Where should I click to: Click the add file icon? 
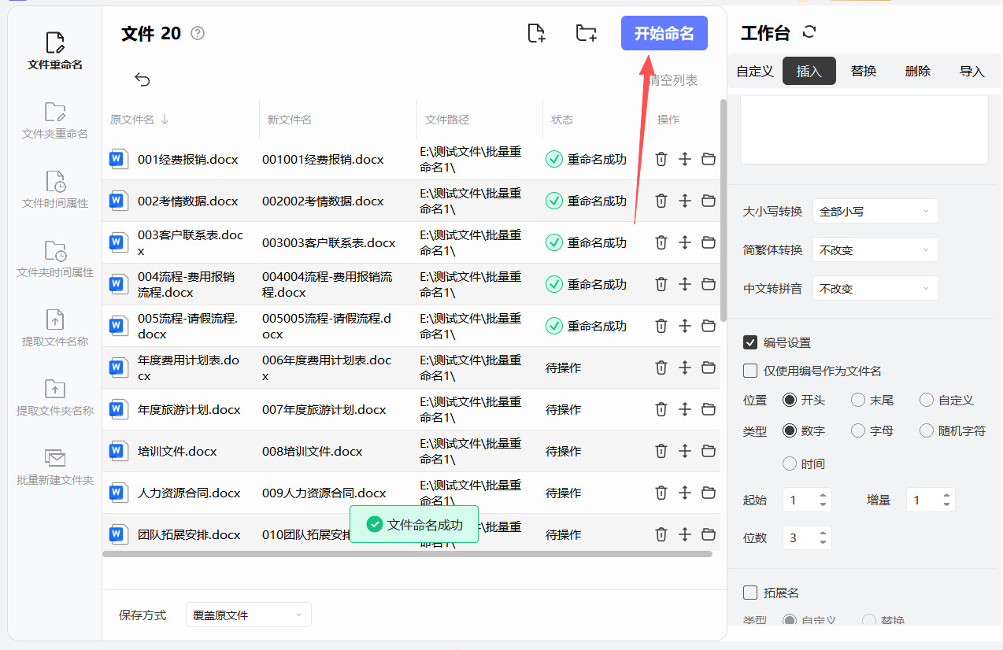tap(536, 33)
